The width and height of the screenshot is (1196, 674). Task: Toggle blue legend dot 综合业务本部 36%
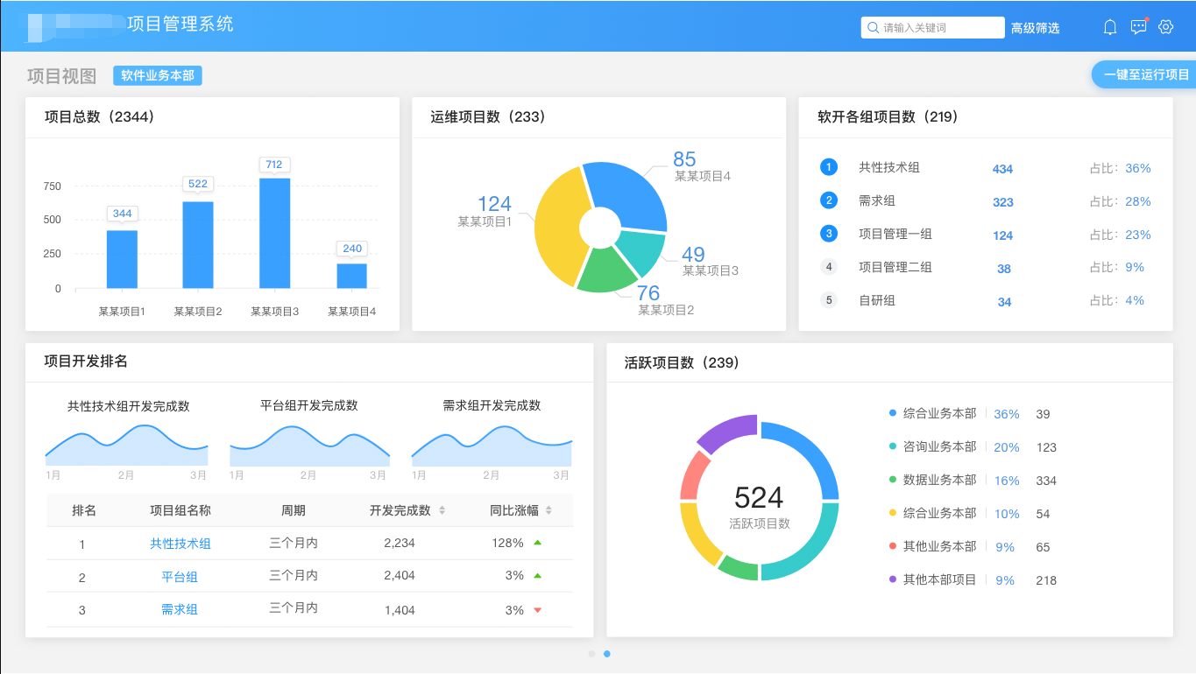(x=893, y=413)
